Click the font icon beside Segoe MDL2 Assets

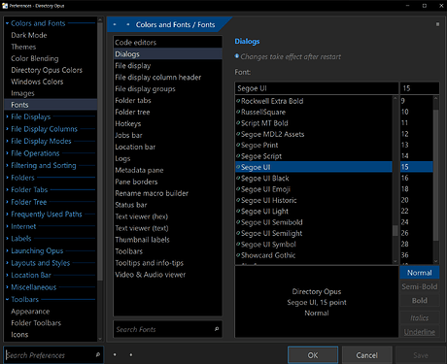pos(238,134)
